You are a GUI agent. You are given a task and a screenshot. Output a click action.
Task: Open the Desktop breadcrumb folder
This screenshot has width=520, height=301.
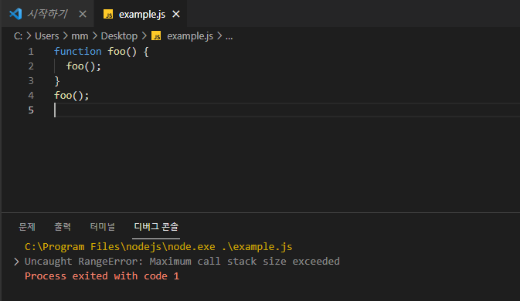point(119,36)
